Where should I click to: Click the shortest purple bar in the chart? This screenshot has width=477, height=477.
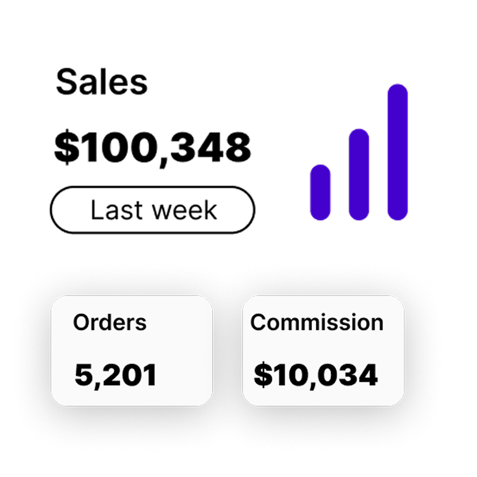(x=320, y=192)
